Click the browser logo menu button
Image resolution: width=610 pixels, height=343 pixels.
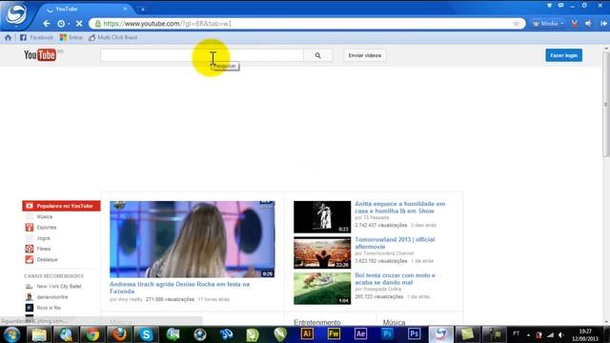point(15,14)
